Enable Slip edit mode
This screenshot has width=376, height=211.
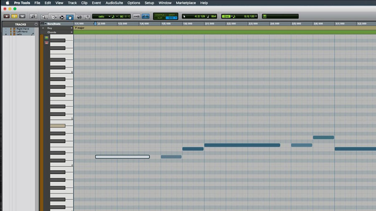[x=160, y=18]
